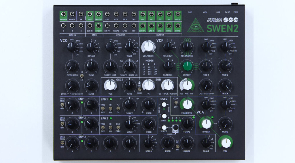Click the ENV 3 output jack
The width and height of the screenshot is (295, 163).
click(177, 25)
